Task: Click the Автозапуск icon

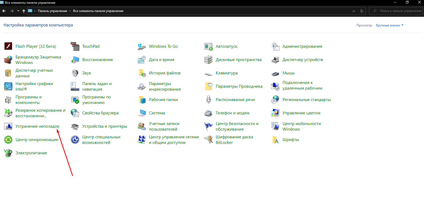Action: tap(209, 46)
